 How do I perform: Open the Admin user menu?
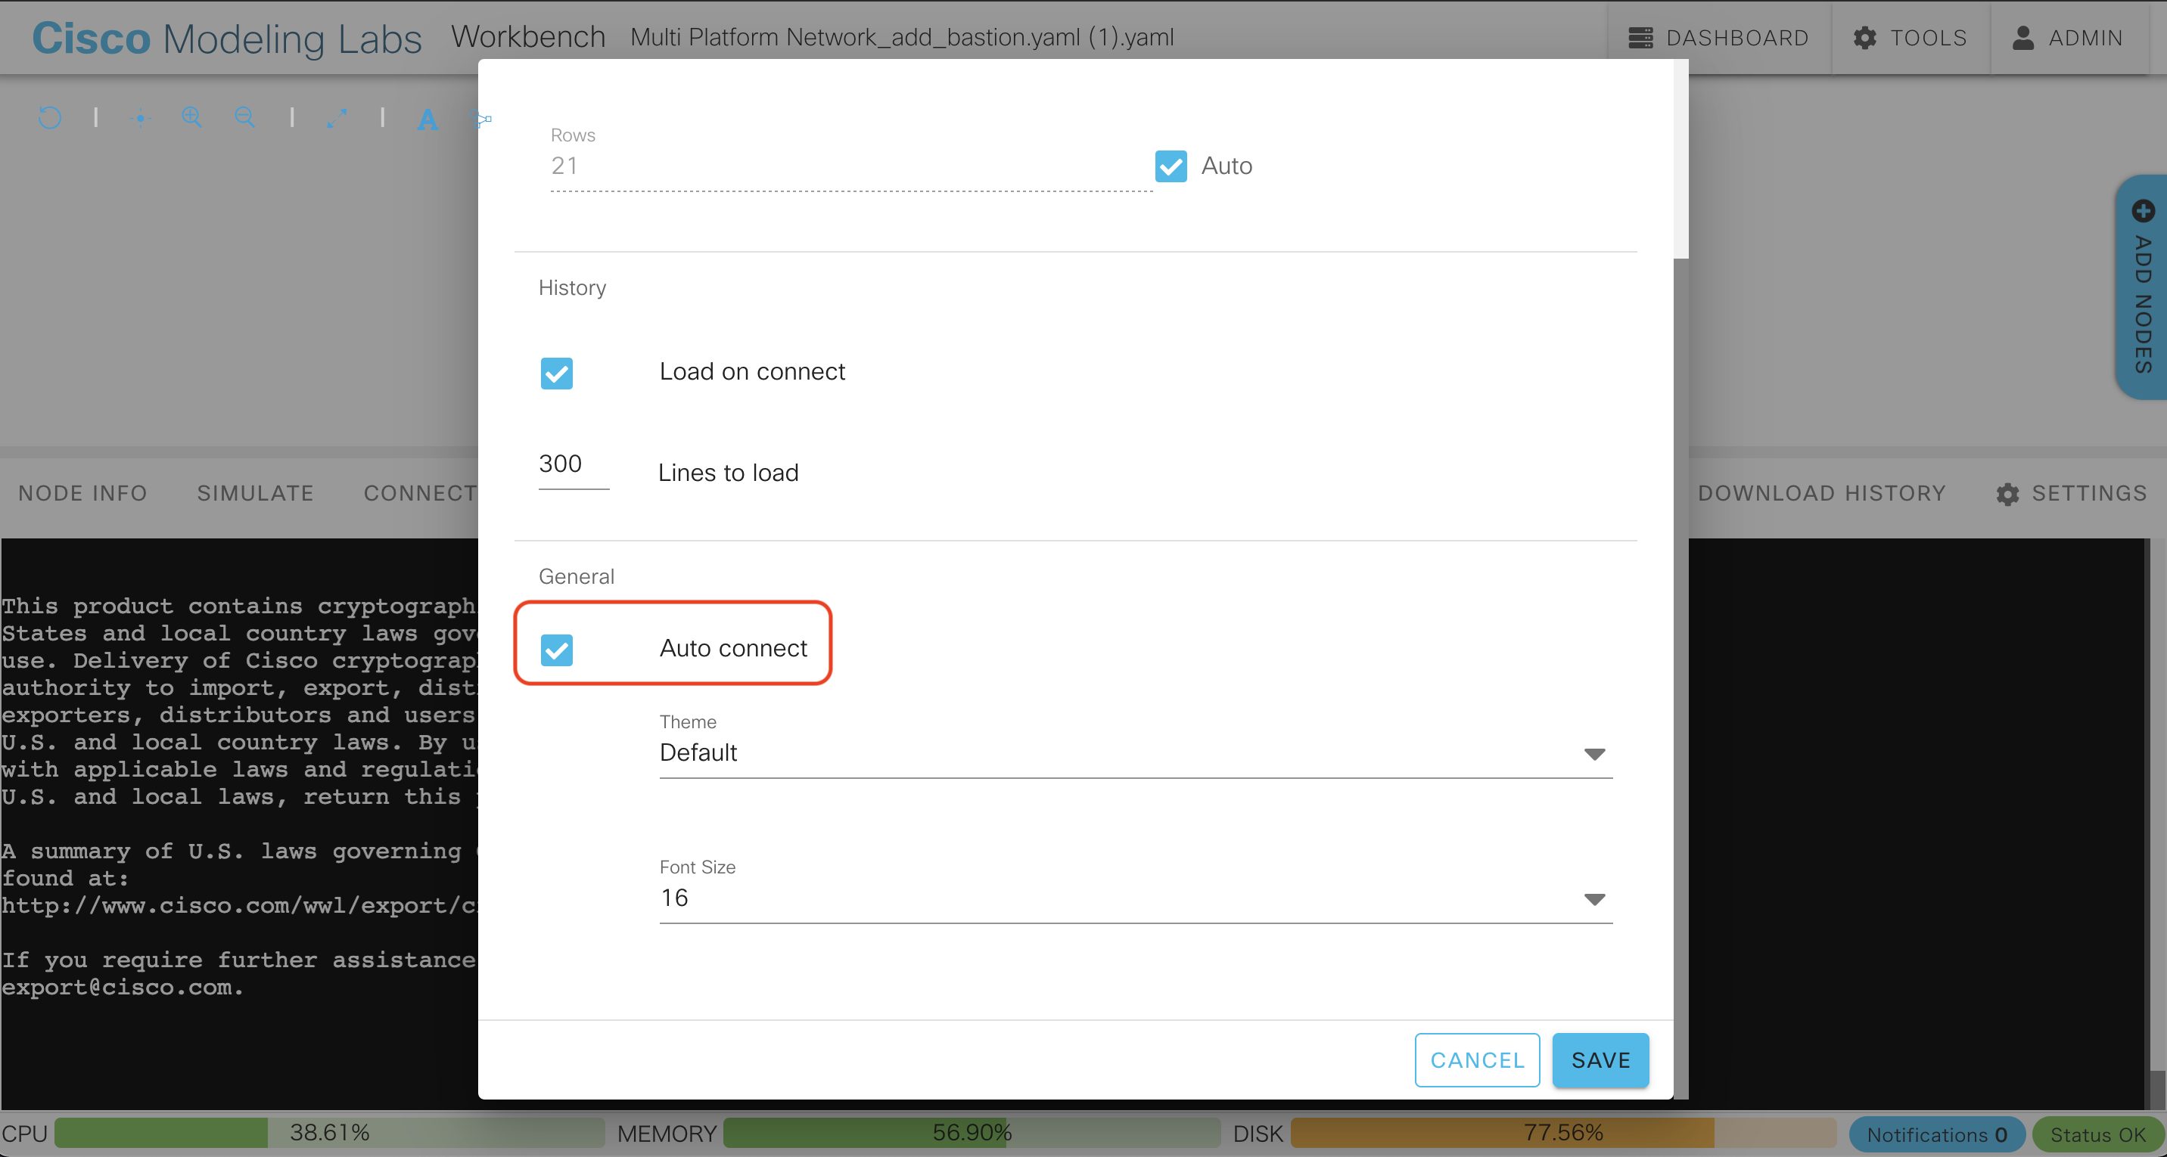tap(2067, 38)
